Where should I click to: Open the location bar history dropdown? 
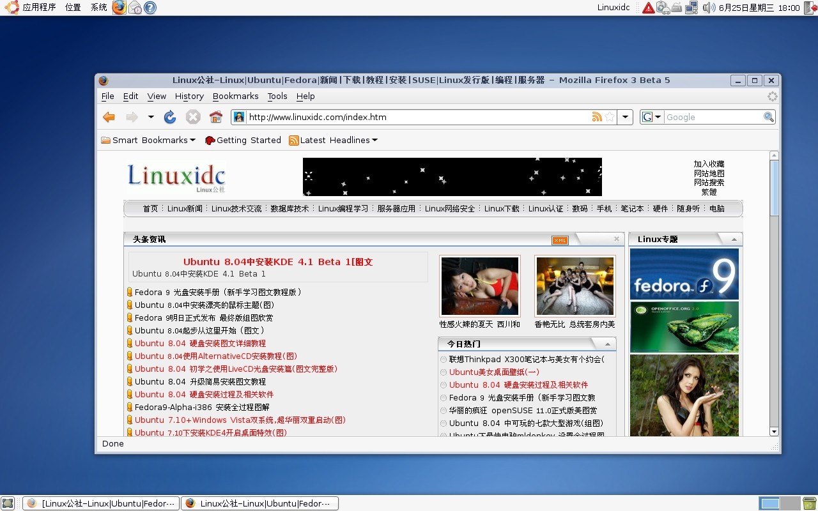pyautogui.click(x=624, y=117)
